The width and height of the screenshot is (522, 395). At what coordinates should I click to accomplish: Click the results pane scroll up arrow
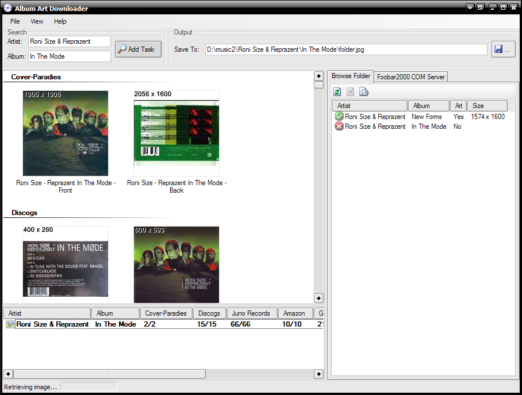click(x=318, y=76)
